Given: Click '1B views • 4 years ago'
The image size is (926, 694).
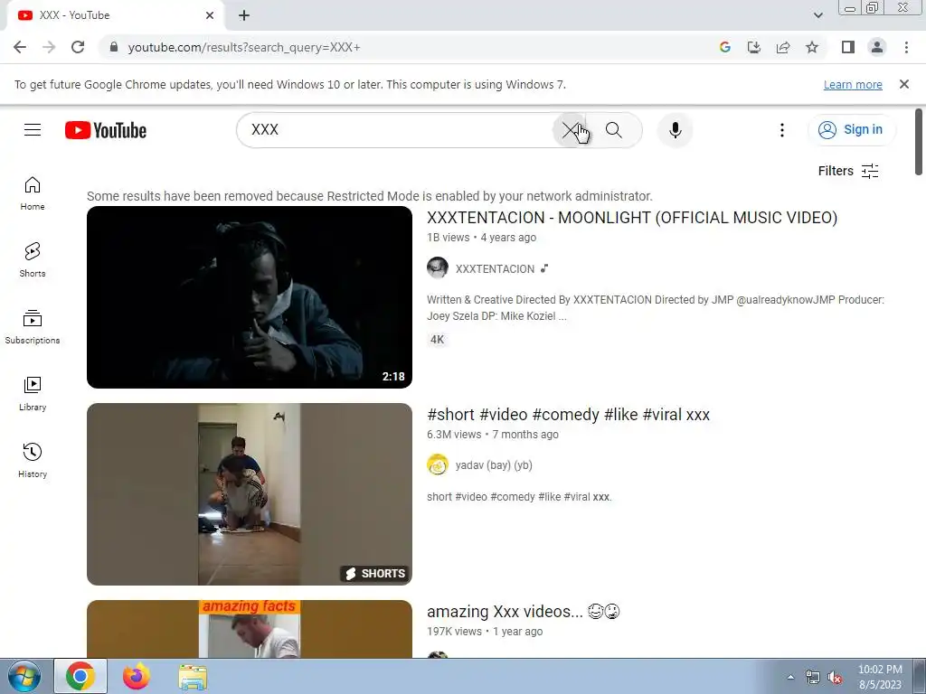Looking at the screenshot, I should pos(481,238).
